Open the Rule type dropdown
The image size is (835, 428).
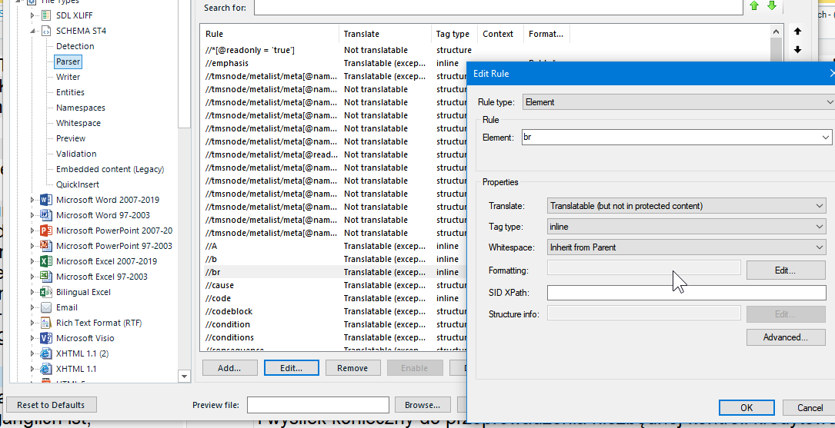678,102
